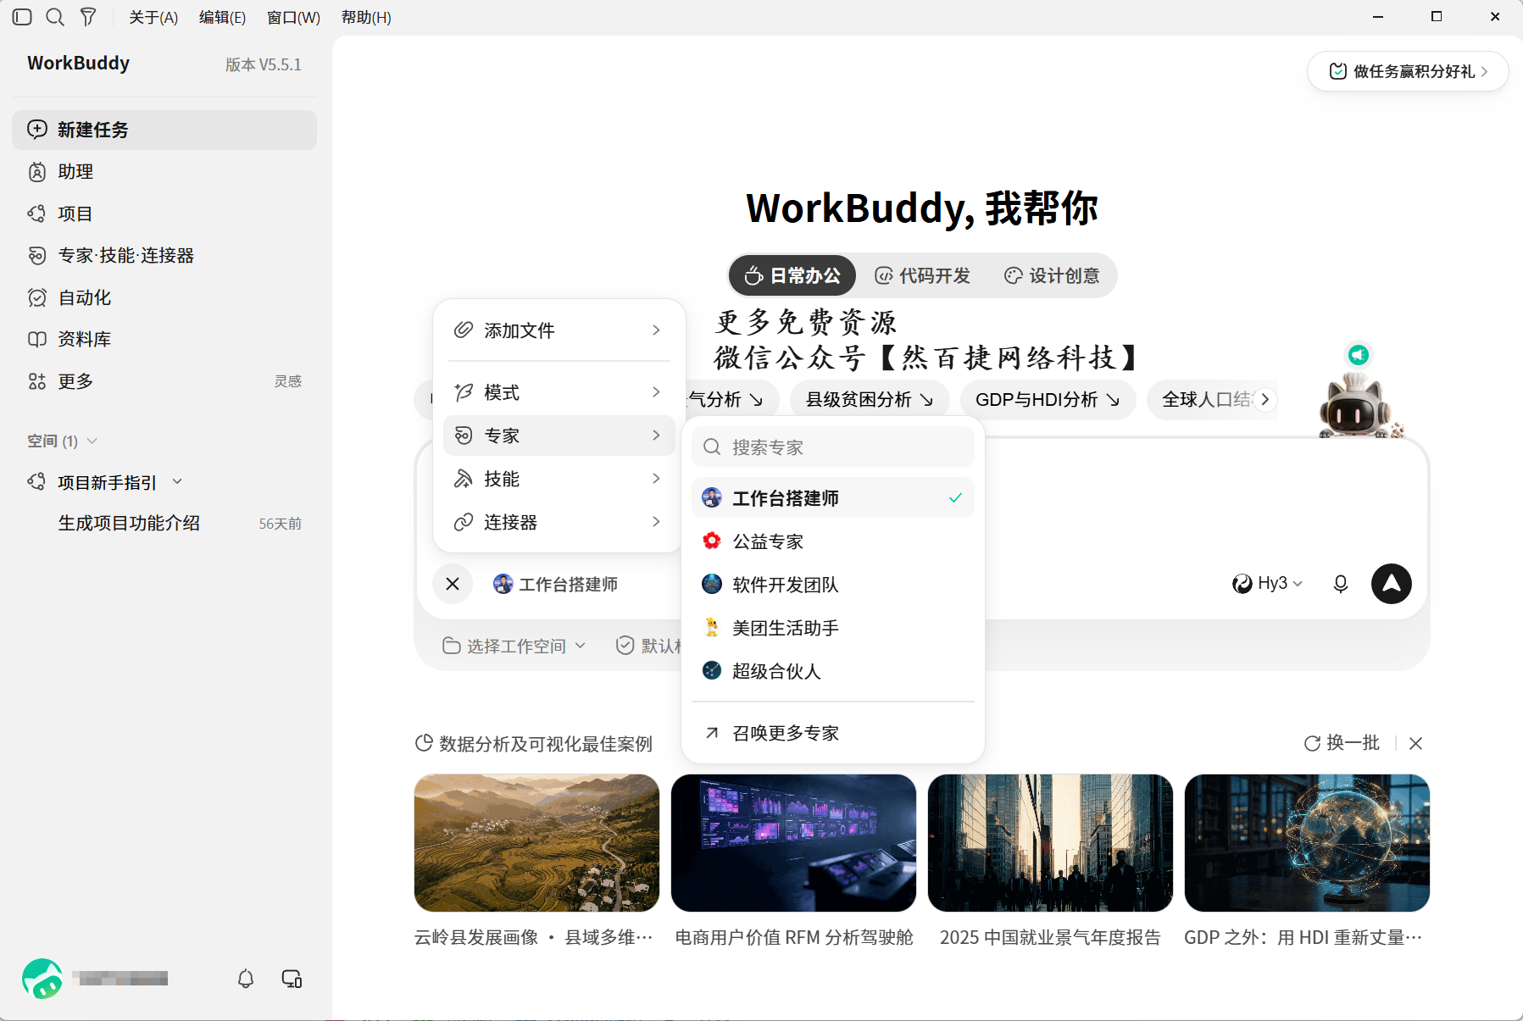Viewport: 1523px width, 1021px height.
Task: Open the 帮助(H) menu
Action: click(x=366, y=17)
